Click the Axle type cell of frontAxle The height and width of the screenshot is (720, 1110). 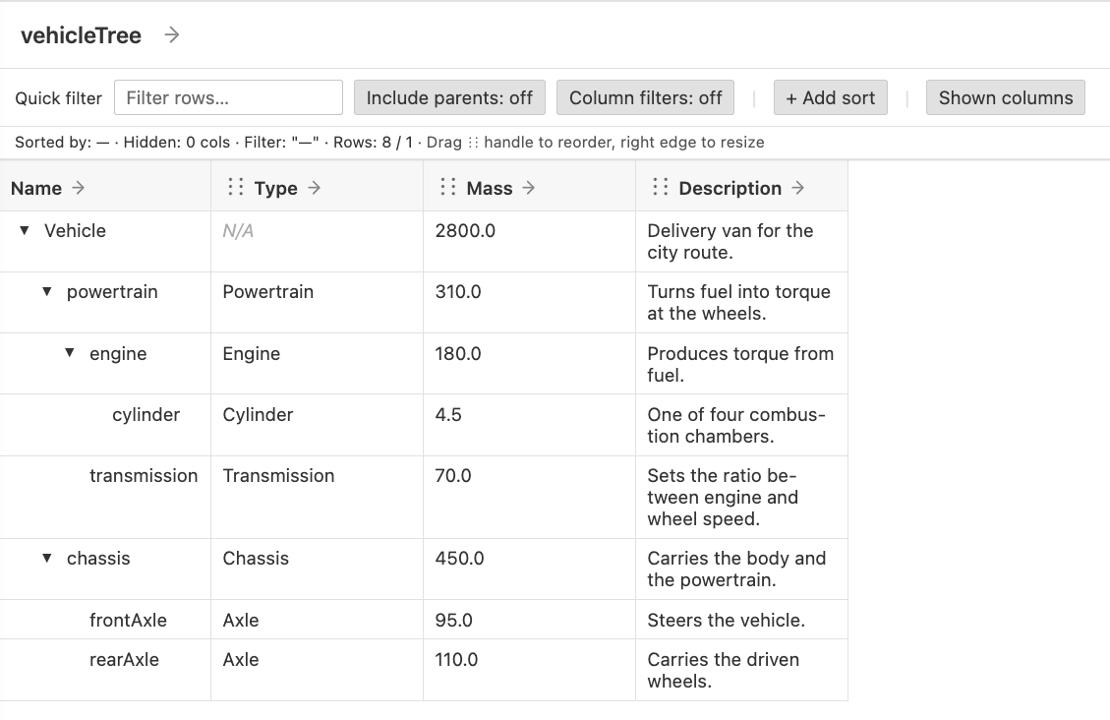pyautogui.click(x=241, y=621)
